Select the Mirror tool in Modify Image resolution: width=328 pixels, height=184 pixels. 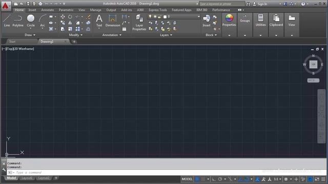(70, 23)
